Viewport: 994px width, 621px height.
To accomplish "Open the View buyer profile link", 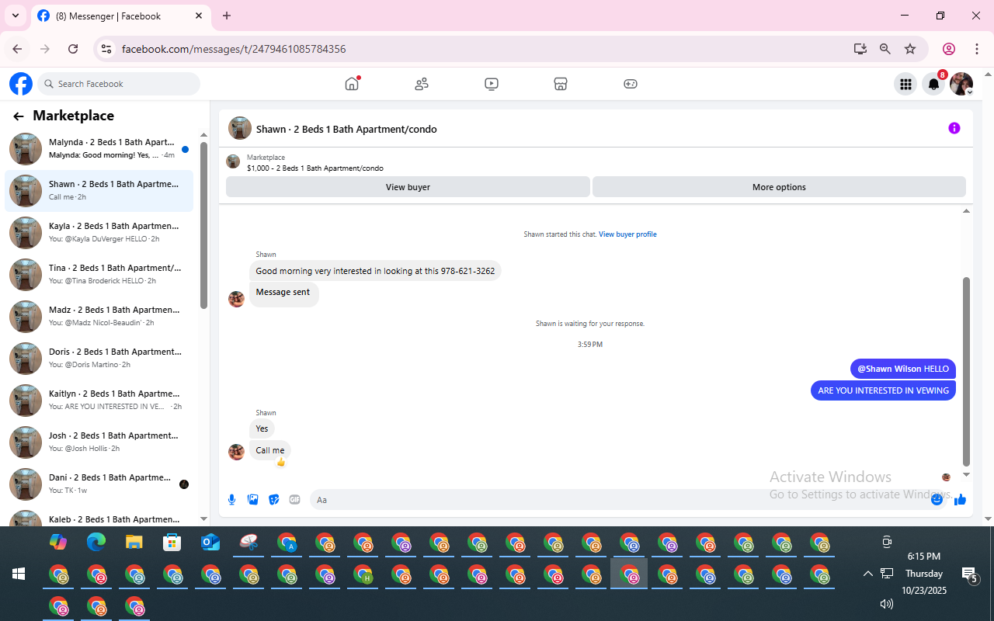I will (627, 234).
